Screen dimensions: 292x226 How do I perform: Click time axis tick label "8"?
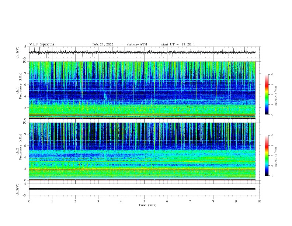click(213, 201)
